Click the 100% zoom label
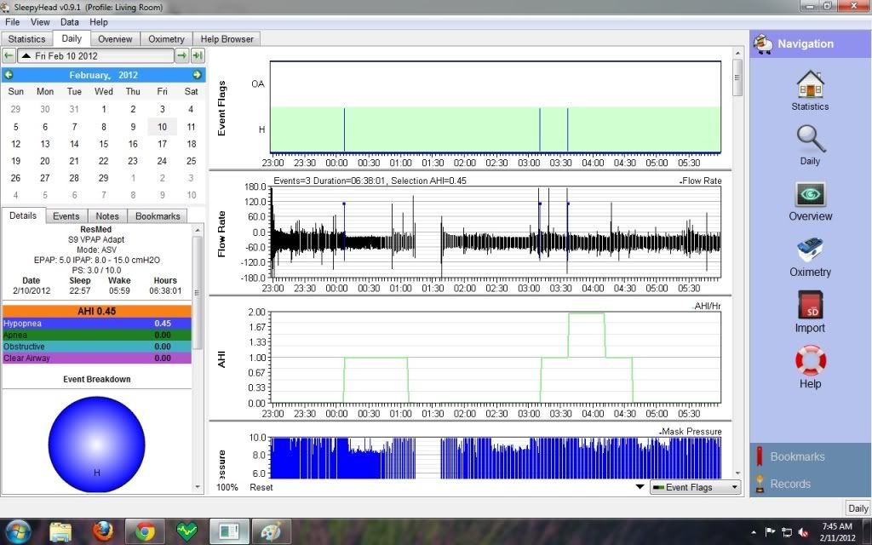The height and width of the screenshot is (545, 872). tap(227, 487)
